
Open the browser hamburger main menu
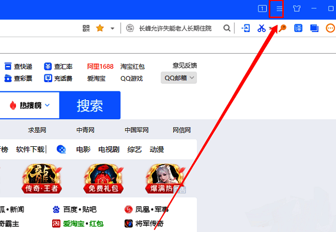point(279,9)
